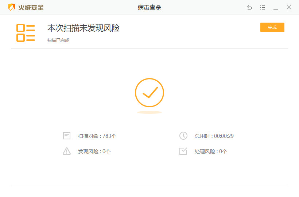Viewport: 299px width, 197px height.
Task: Click the scanned objects document icon
Action: click(67, 136)
